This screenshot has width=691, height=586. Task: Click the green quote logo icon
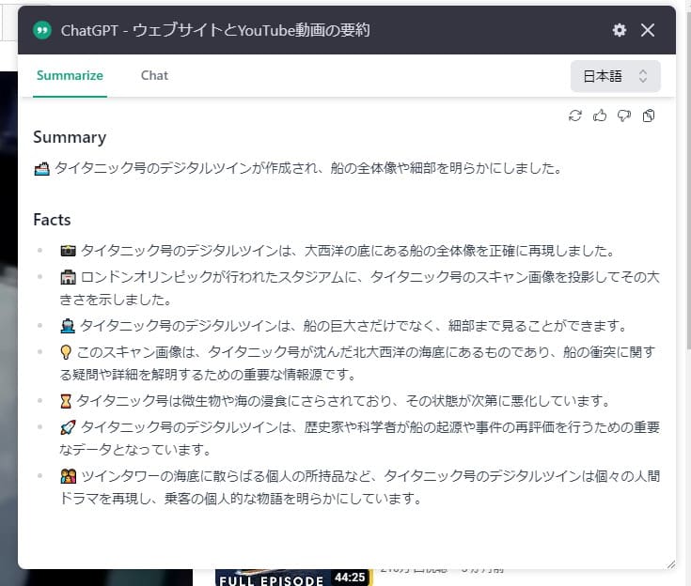[42, 30]
